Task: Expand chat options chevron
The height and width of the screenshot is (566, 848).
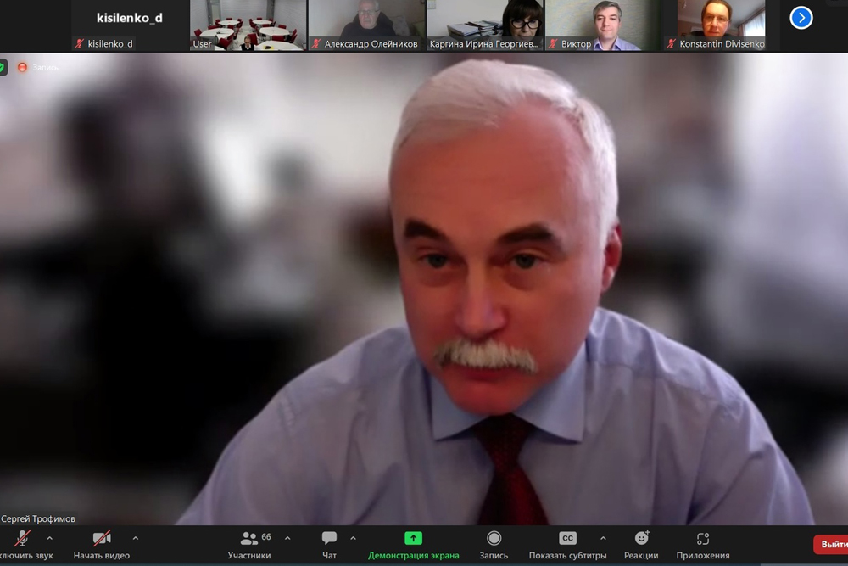Action: click(353, 538)
